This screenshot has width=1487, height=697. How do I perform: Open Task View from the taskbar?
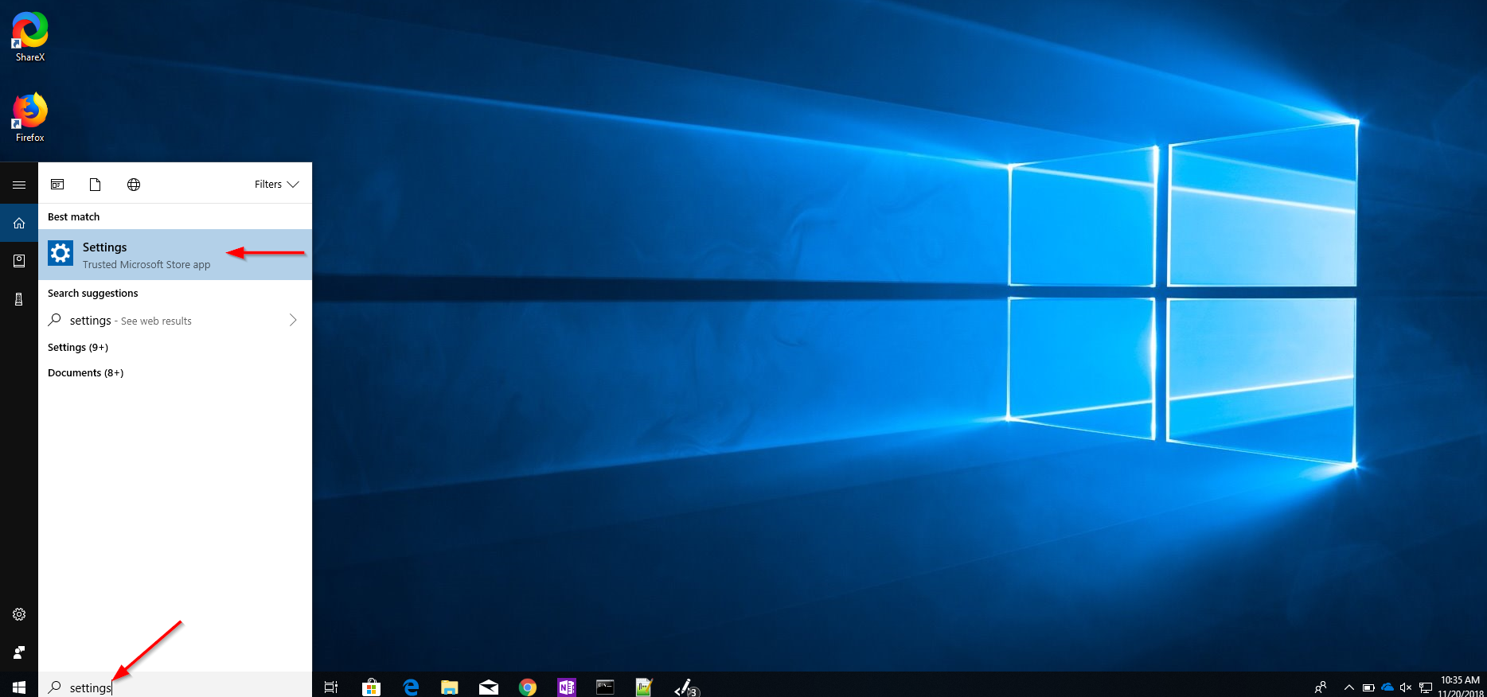[331, 687]
